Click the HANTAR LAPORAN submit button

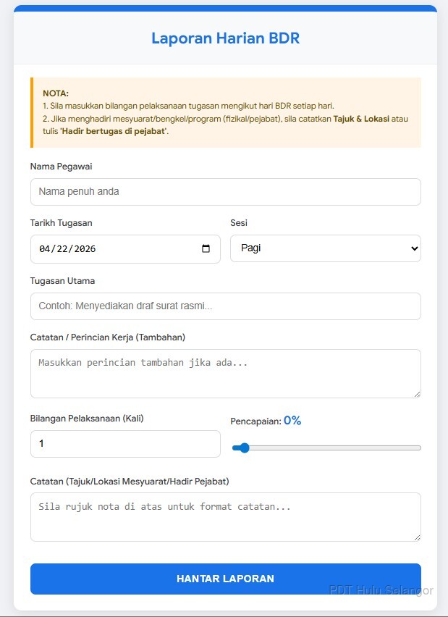[225, 579]
